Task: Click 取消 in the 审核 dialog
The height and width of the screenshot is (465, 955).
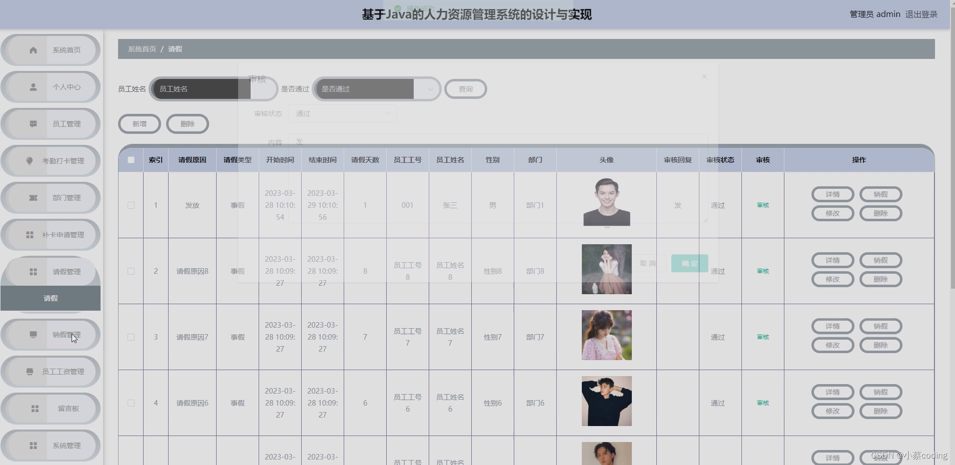Action: [647, 263]
